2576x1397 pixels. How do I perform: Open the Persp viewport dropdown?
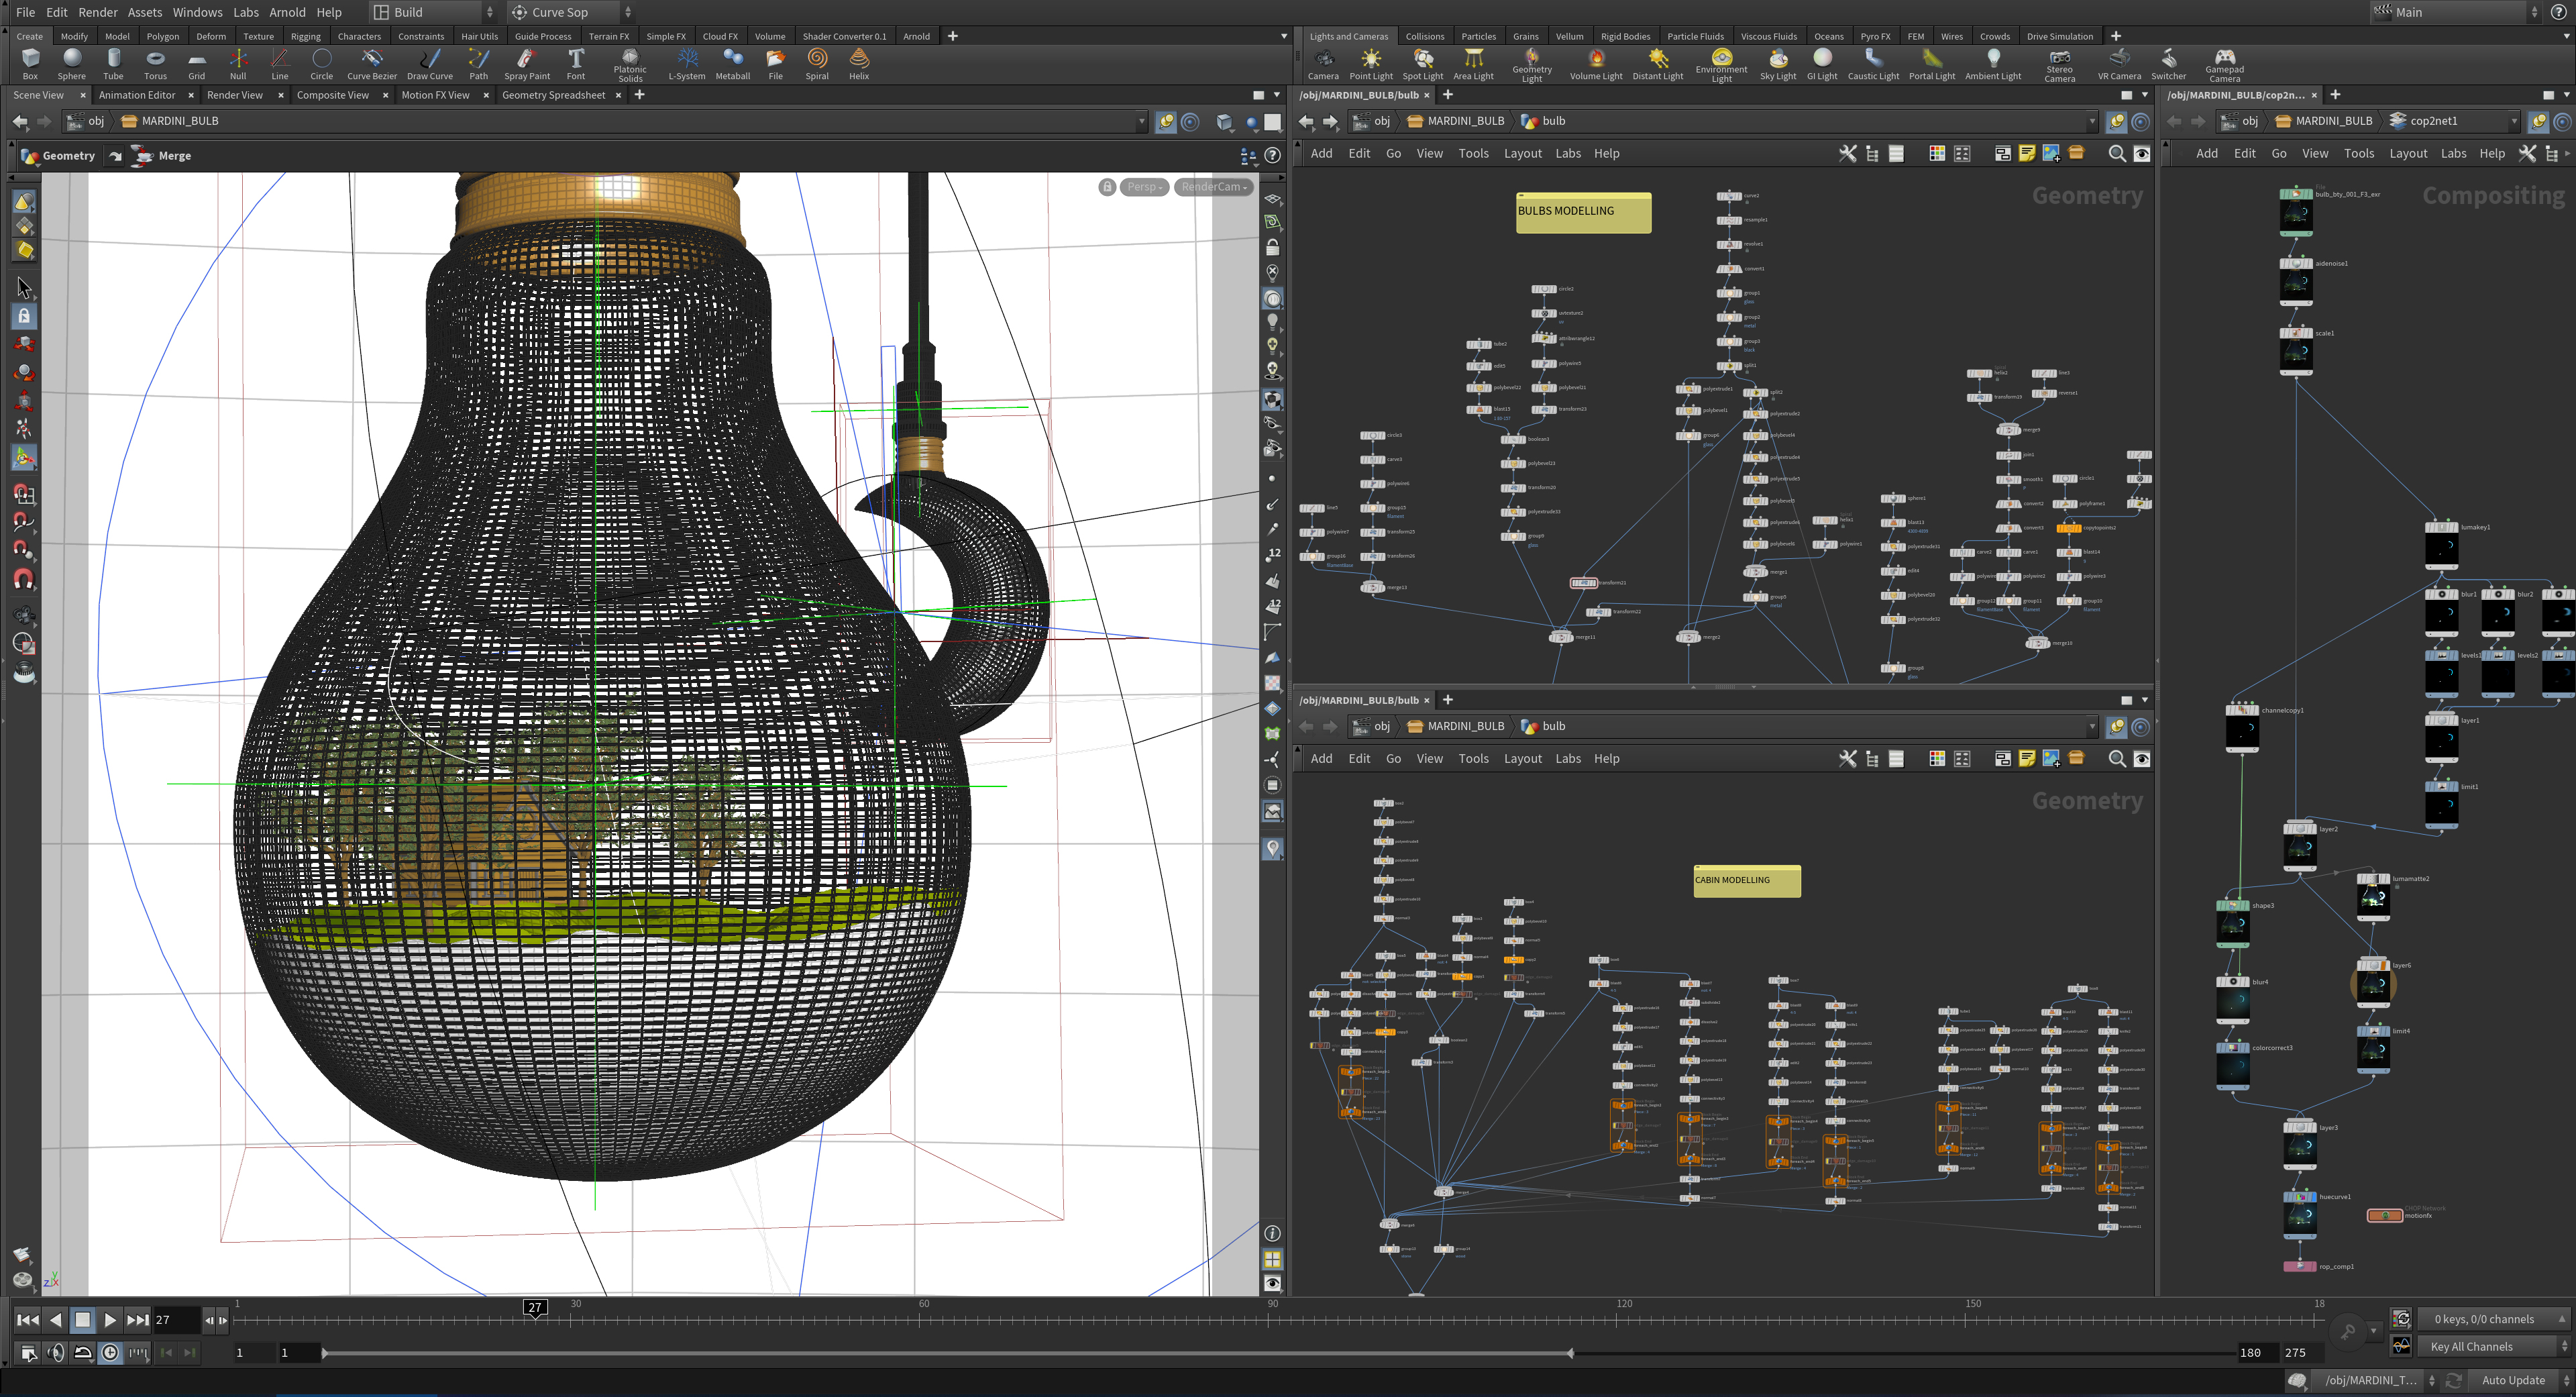(x=1145, y=187)
